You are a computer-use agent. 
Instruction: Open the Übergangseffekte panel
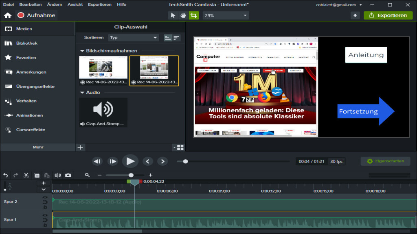pyautogui.click(x=34, y=86)
